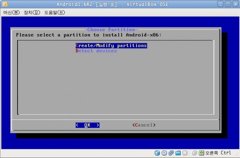
Task: Minimize the VirtualBox window
Action: pos(220,4)
